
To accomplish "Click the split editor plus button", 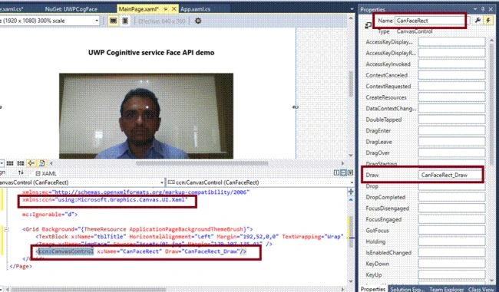I will (x=351, y=192).
